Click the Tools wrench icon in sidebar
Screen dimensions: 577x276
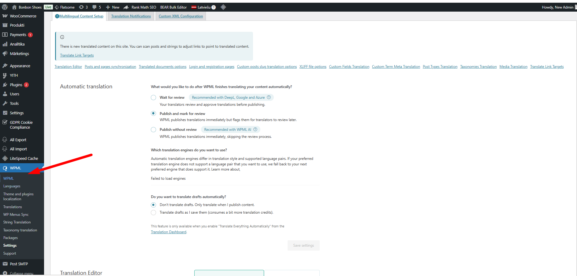pos(5,103)
